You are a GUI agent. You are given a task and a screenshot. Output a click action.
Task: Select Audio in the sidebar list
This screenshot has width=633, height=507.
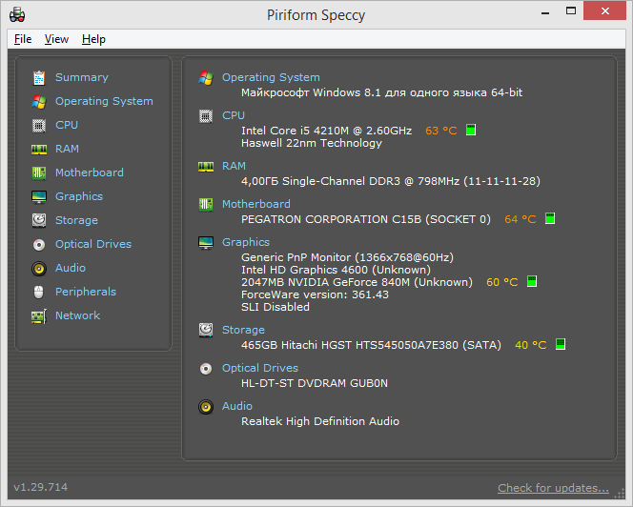71,268
